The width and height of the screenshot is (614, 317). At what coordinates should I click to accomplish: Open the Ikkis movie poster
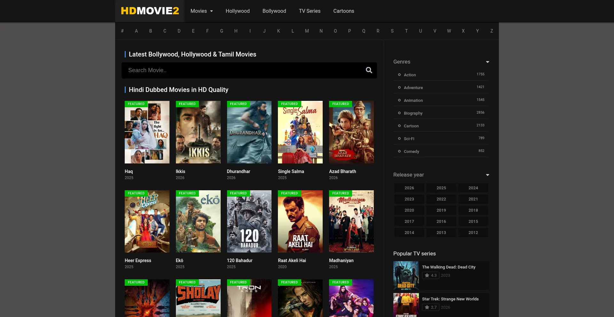coord(198,132)
